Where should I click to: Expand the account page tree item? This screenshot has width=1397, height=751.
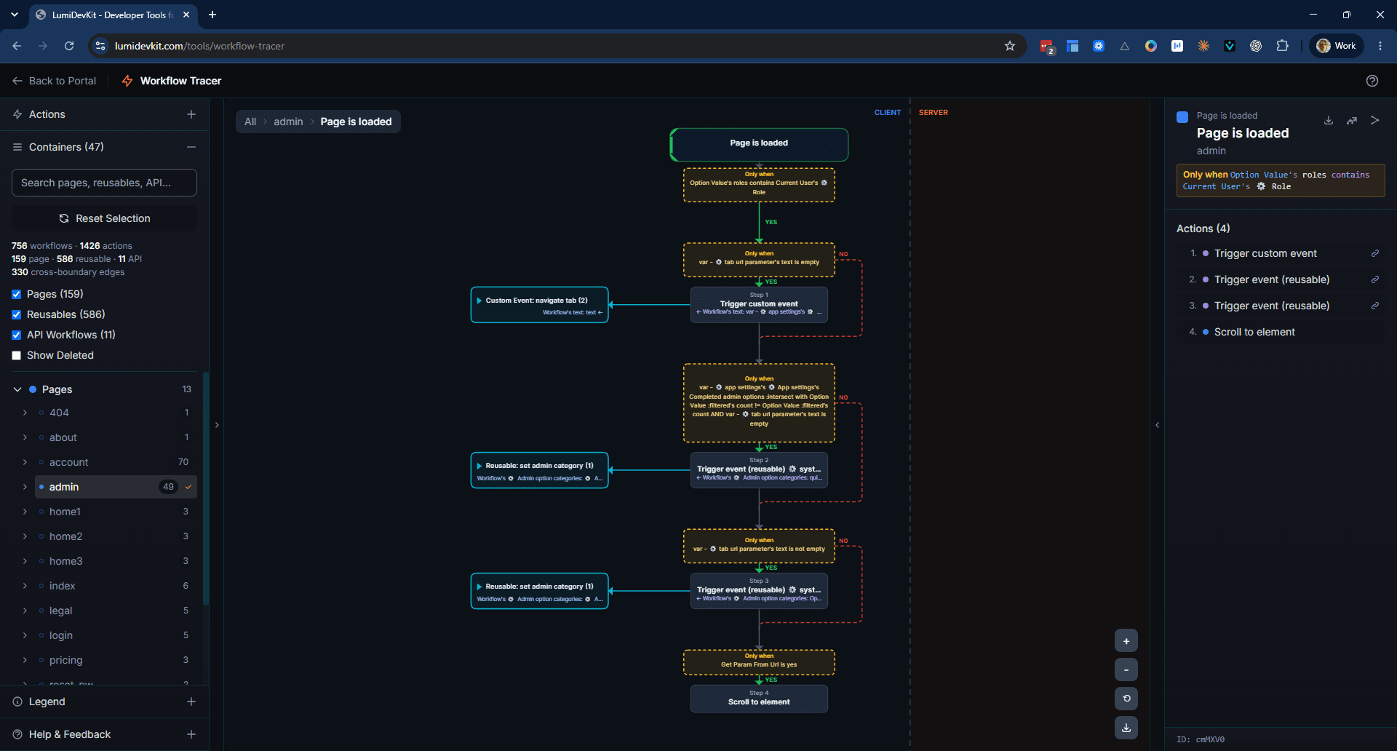click(25, 462)
